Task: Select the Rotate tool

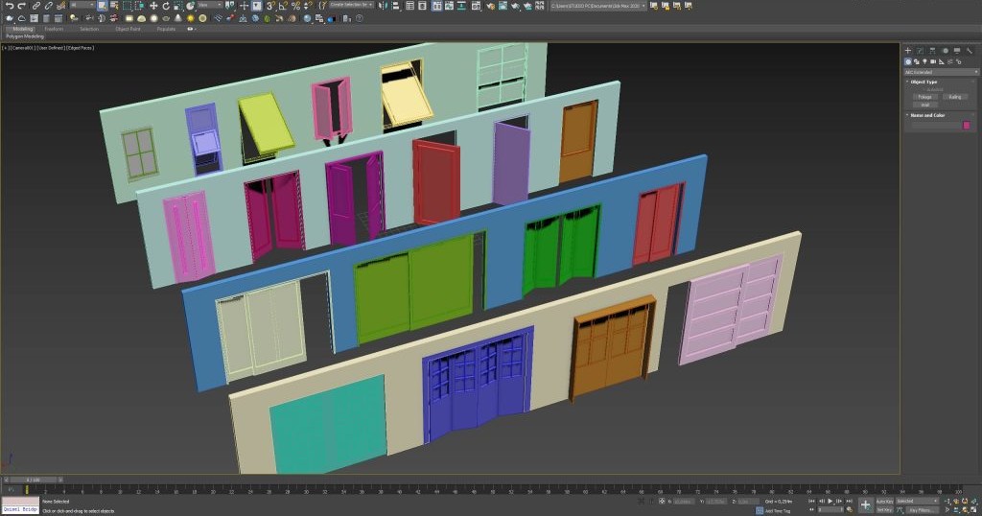Action: pos(166,6)
